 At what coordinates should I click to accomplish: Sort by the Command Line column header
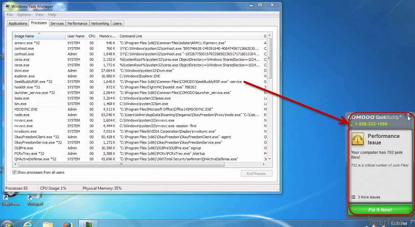click(x=190, y=36)
